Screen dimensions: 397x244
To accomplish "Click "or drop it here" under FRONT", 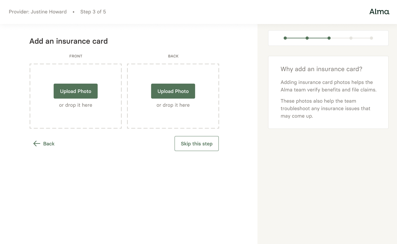I will point(76,105).
